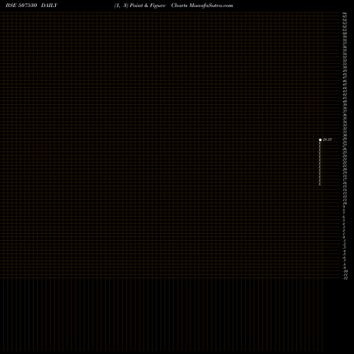Click the 0 label on price axis
This screenshot has width=354, height=354.
[x=344, y=237]
